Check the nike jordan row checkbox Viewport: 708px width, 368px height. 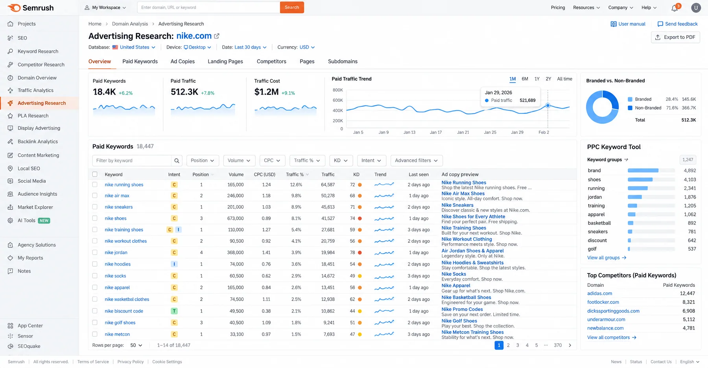point(95,252)
